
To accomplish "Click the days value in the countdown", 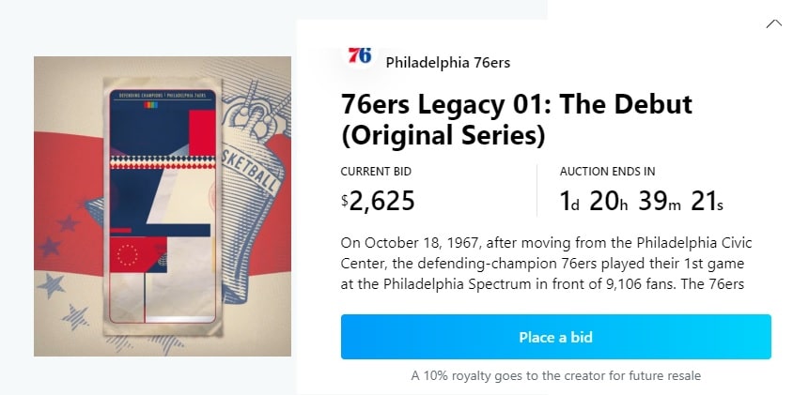I will tap(569, 201).
